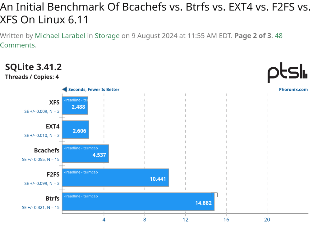
Task: Click the x-axis value 20
Action: point(267,220)
